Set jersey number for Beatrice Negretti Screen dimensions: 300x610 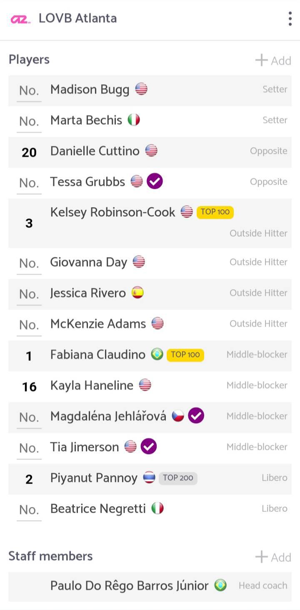pyautogui.click(x=29, y=510)
